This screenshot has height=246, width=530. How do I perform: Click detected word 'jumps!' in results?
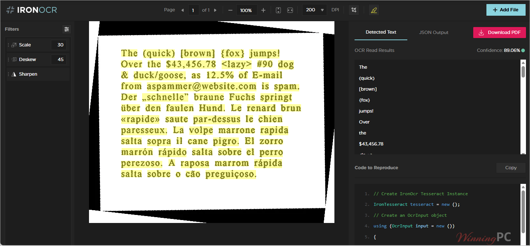pyautogui.click(x=366, y=111)
